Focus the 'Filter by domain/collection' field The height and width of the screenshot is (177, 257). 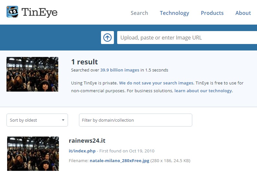click(136, 120)
